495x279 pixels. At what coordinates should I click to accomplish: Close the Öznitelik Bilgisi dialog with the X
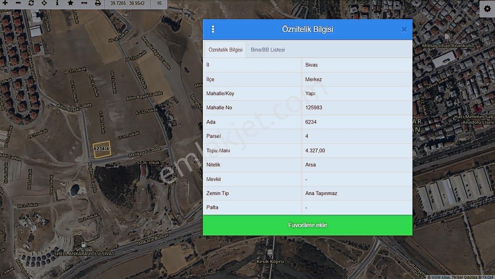404,30
